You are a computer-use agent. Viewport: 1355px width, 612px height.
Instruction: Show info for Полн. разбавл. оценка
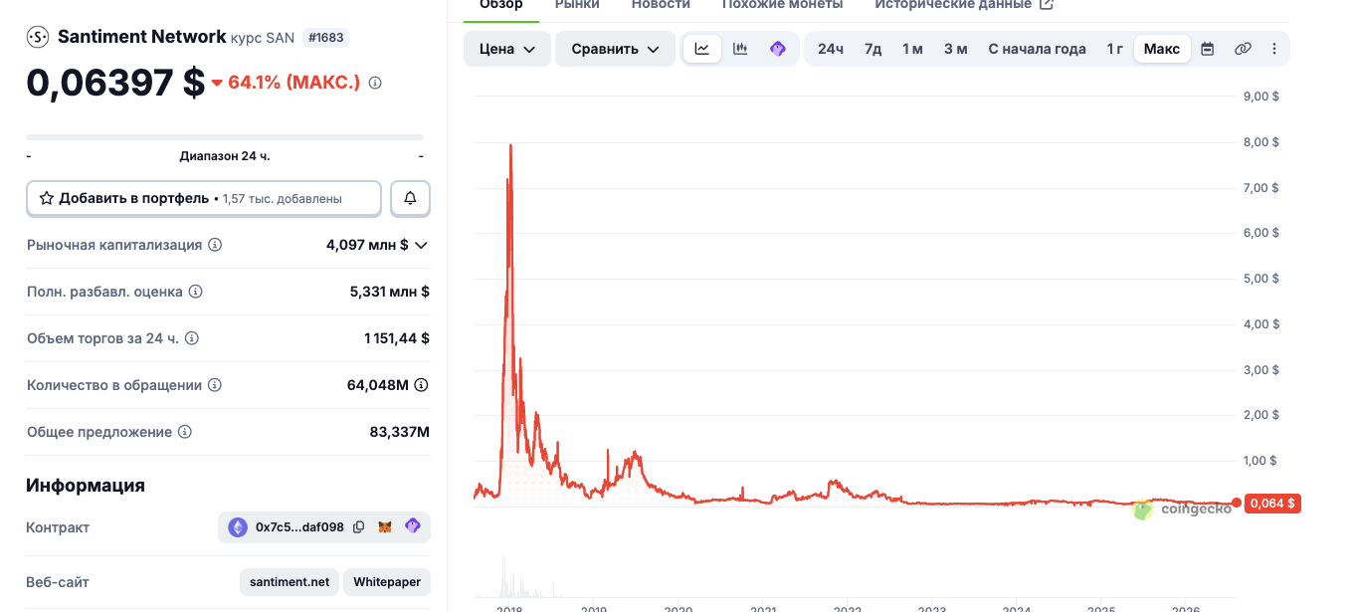196,292
